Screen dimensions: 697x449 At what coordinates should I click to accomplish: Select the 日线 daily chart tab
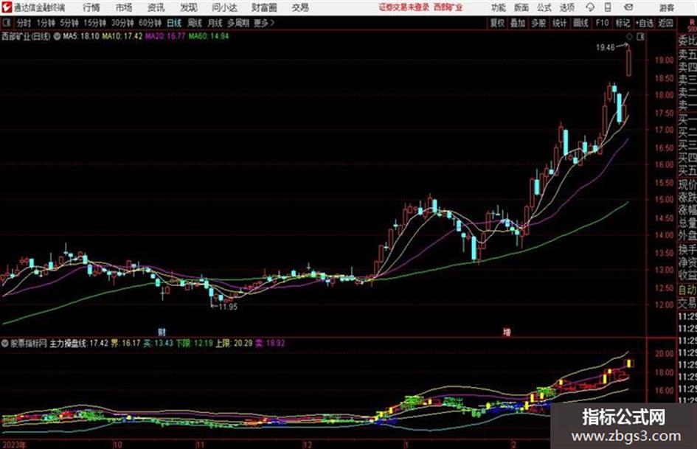[x=174, y=23]
